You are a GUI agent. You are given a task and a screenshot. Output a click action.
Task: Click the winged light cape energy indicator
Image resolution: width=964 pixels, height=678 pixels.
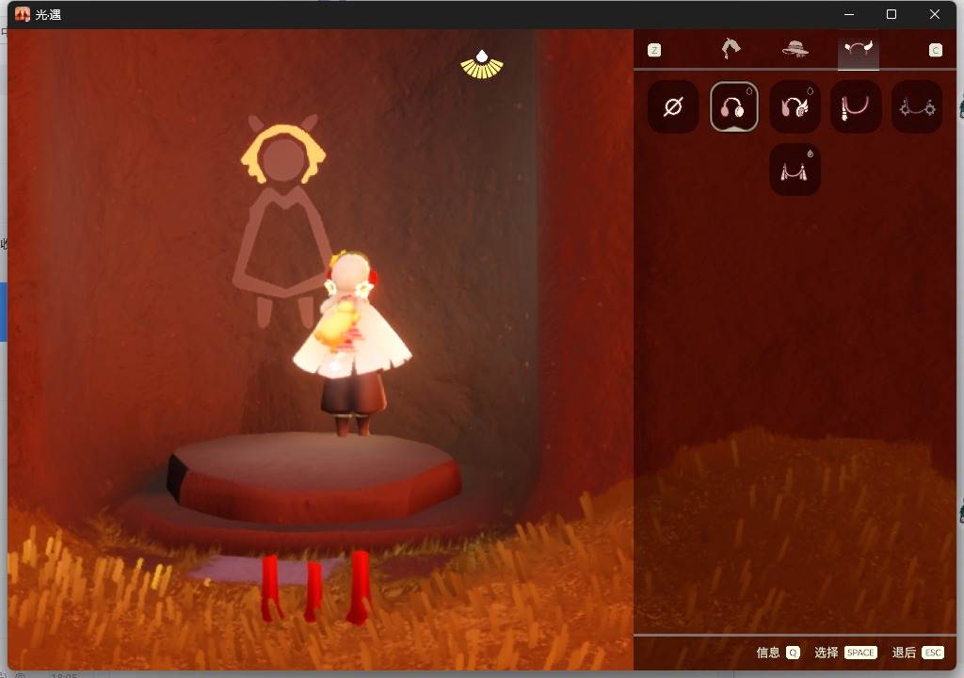[x=482, y=65]
